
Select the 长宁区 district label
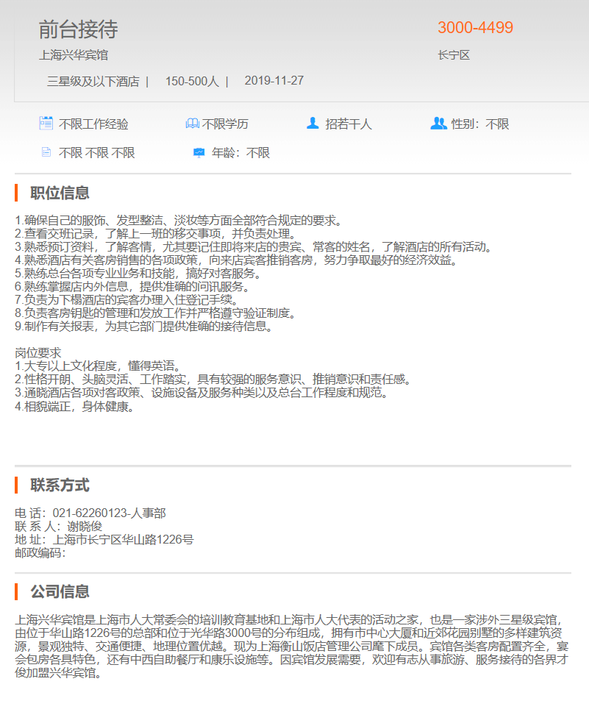(x=453, y=55)
